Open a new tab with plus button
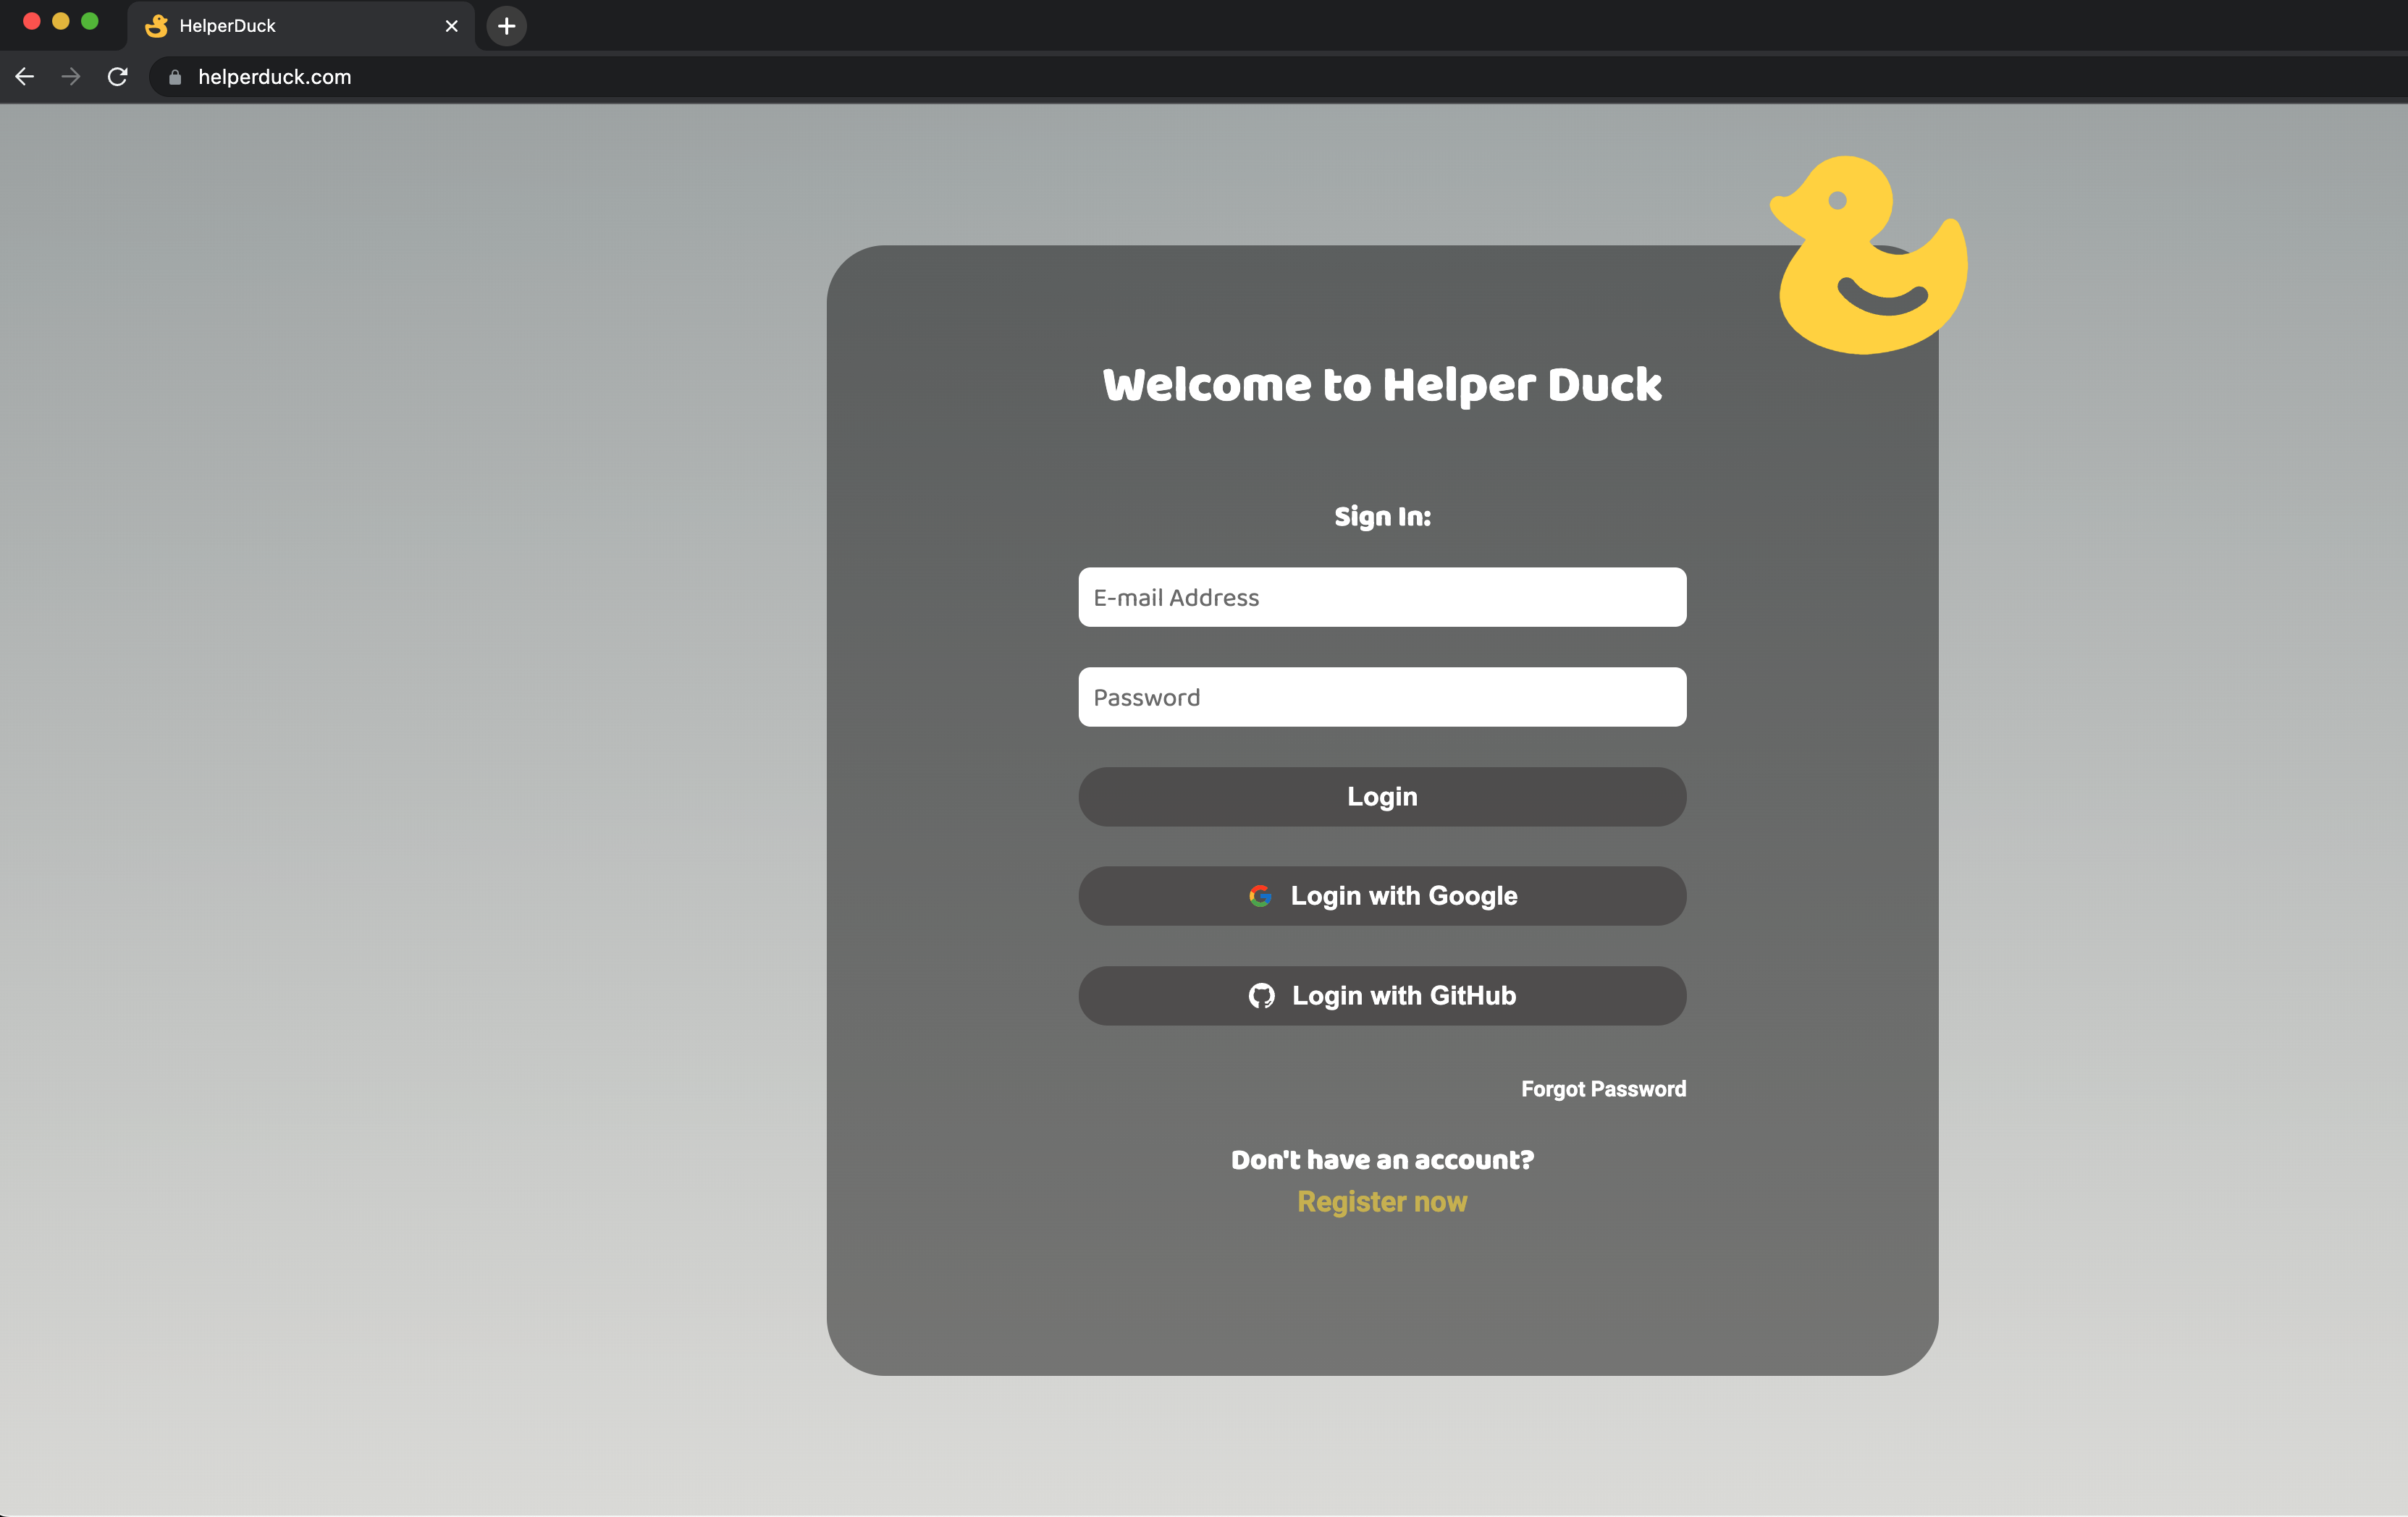Viewport: 2408px width, 1517px height. click(x=507, y=26)
